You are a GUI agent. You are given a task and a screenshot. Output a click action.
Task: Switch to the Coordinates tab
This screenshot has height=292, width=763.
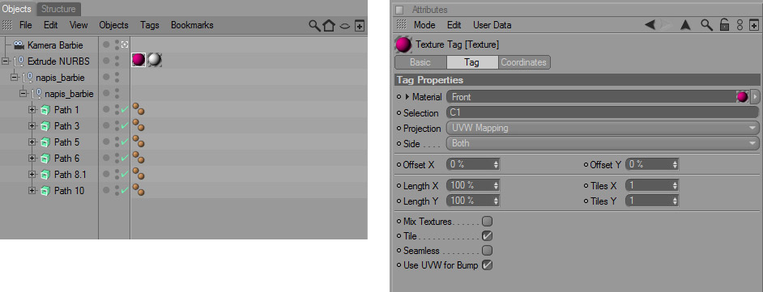(x=524, y=62)
